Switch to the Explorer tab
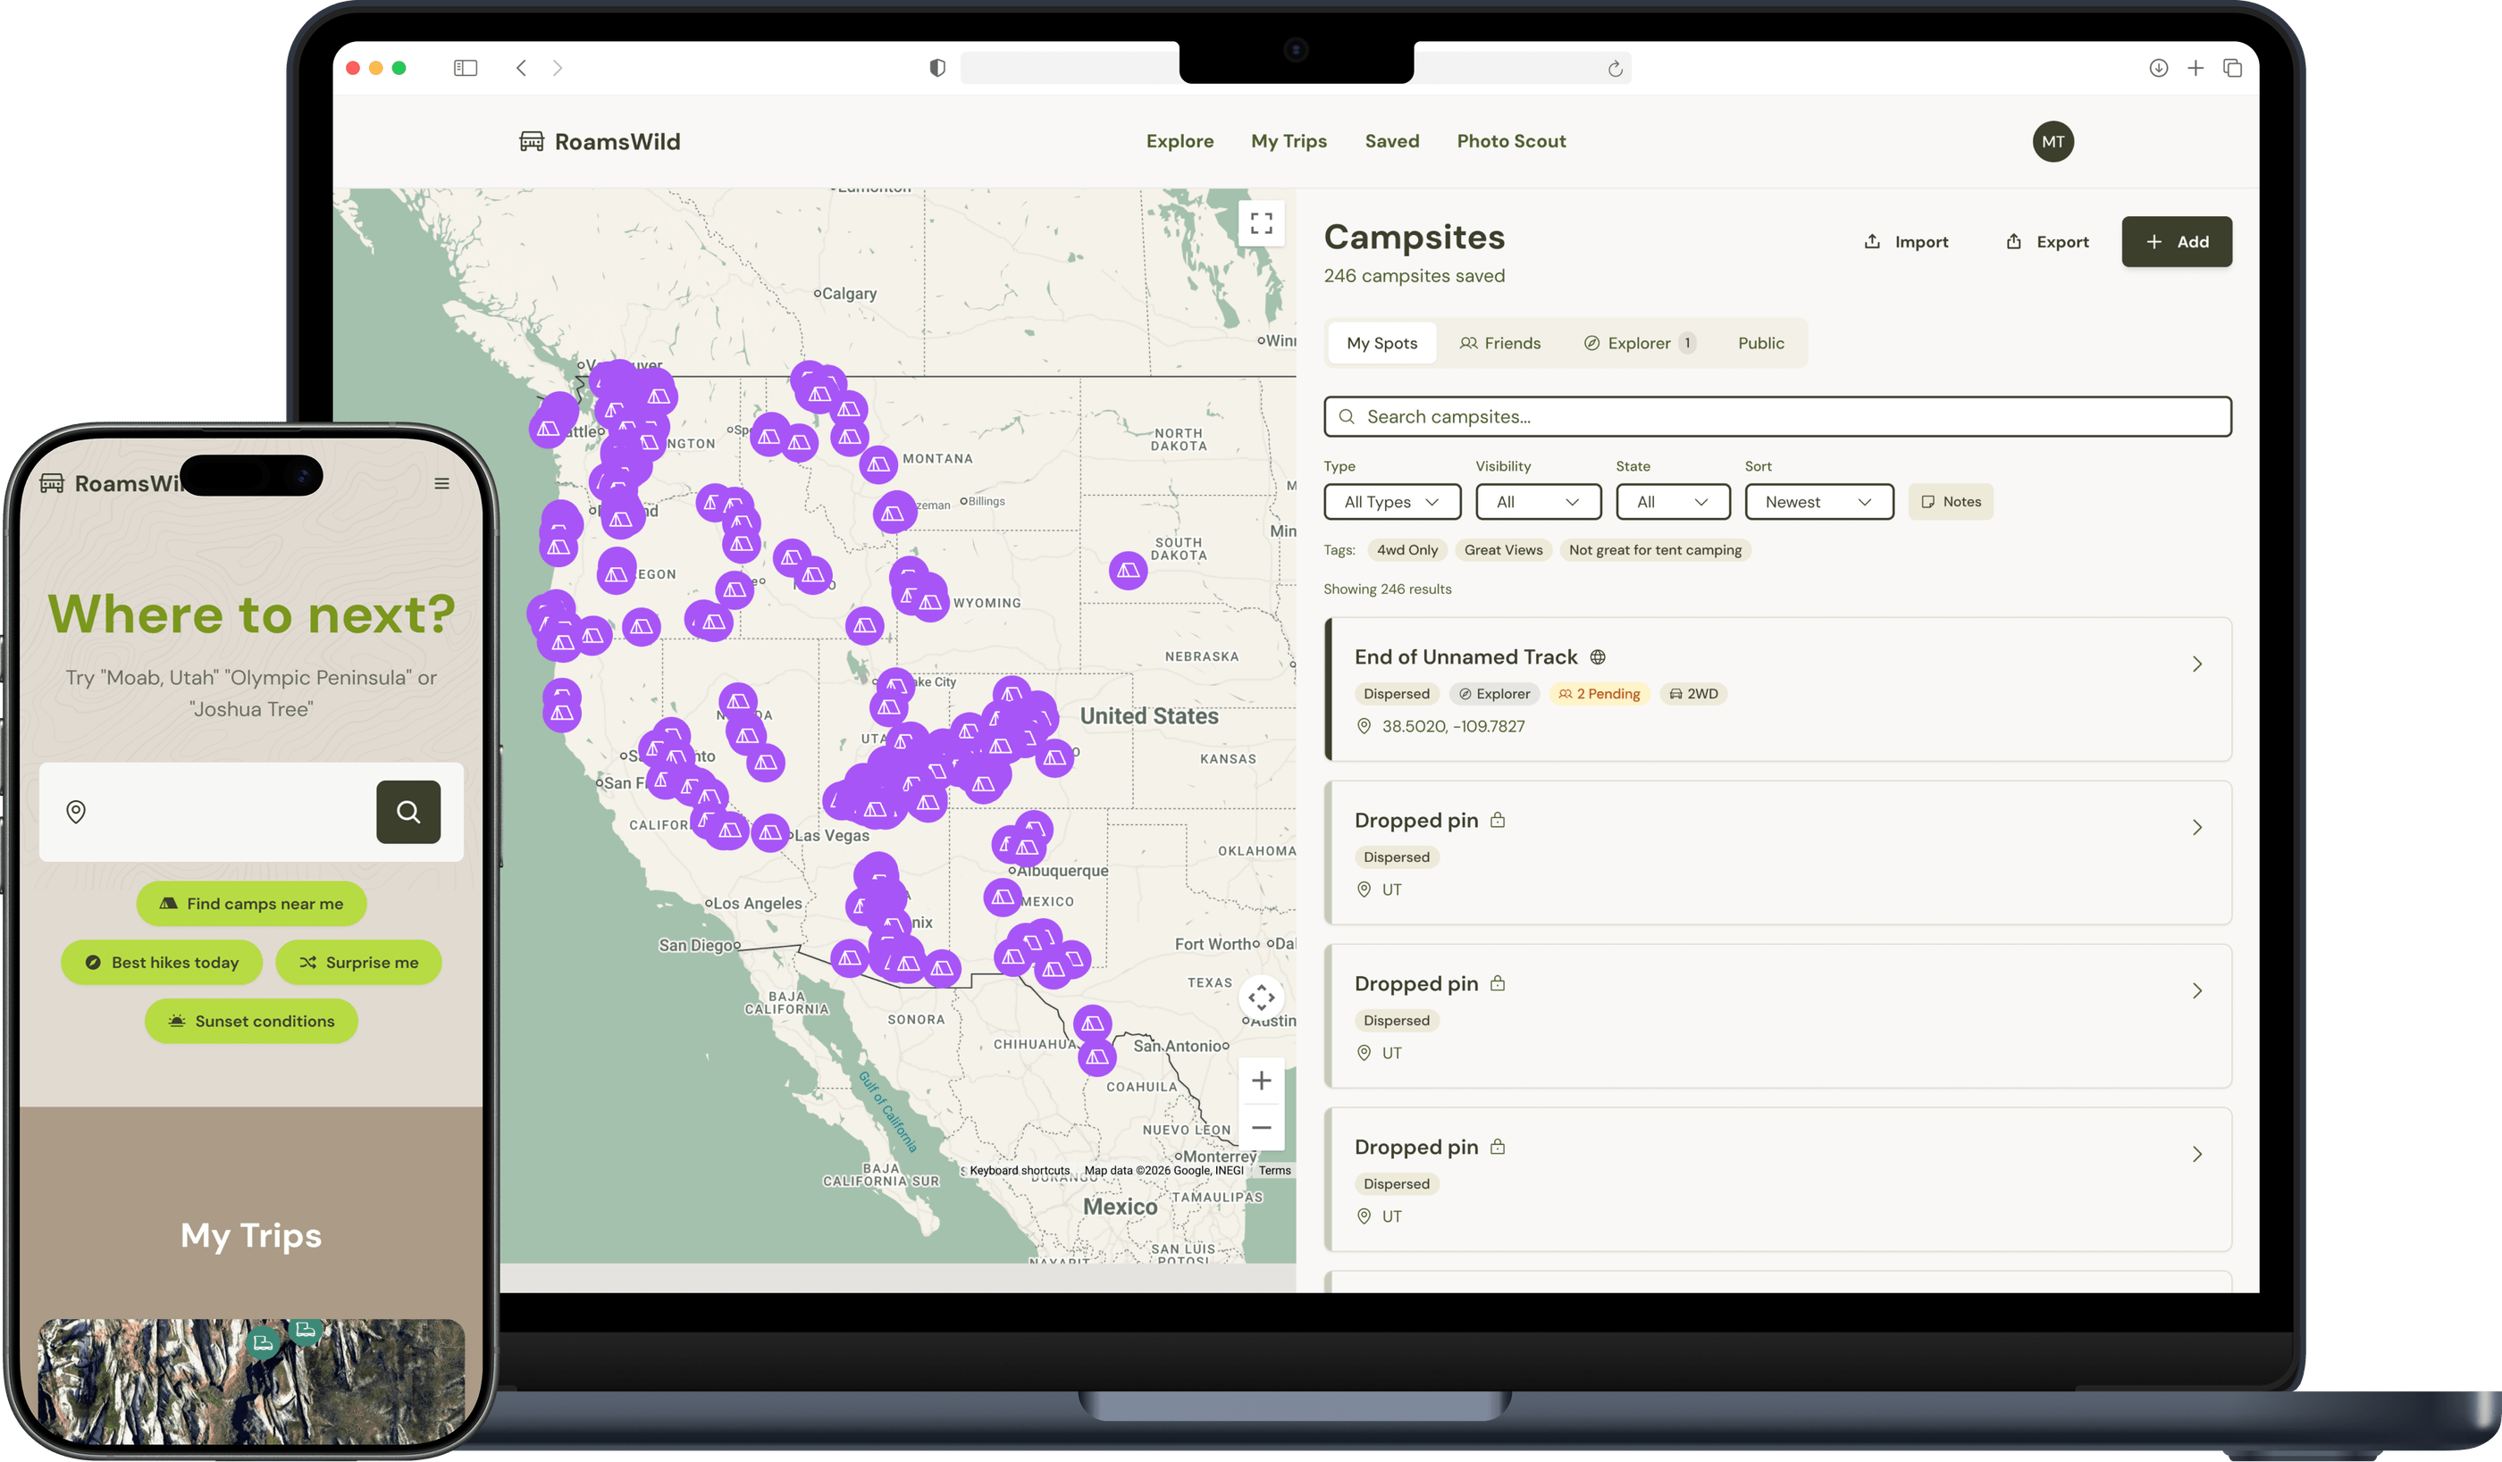The width and height of the screenshot is (2502, 1462). pos(1641,342)
